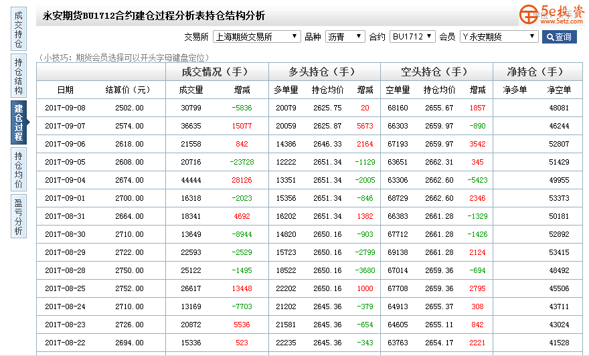The height and width of the screenshot is (356, 589).
Task: Click long position value 22235
Action: [x=286, y=343]
